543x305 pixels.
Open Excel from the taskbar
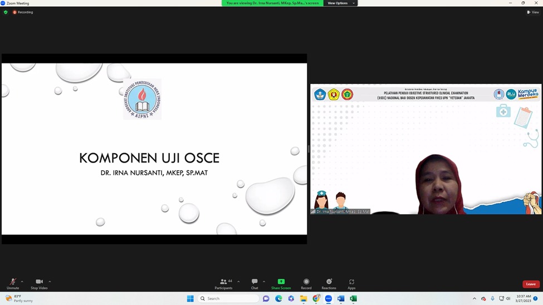point(353,299)
